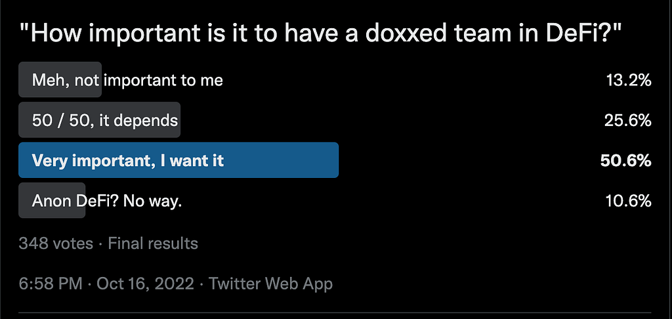
Task: Click the 10.6% result percentage
Action: (628, 201)
